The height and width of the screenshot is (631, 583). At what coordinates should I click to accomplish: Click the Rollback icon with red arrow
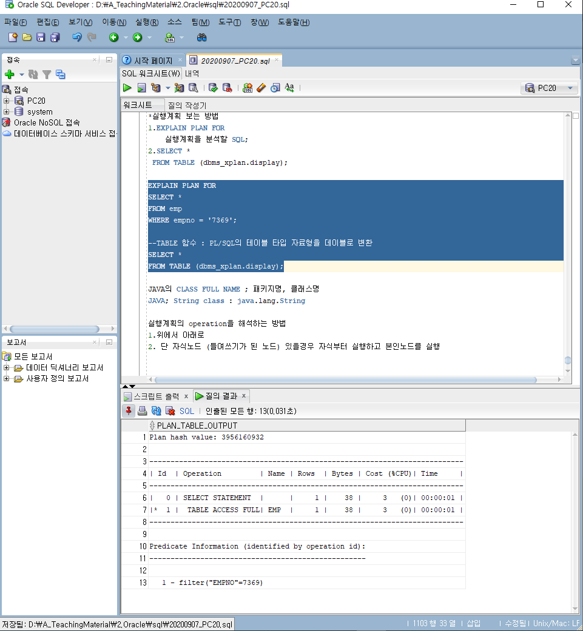[227, 88]
